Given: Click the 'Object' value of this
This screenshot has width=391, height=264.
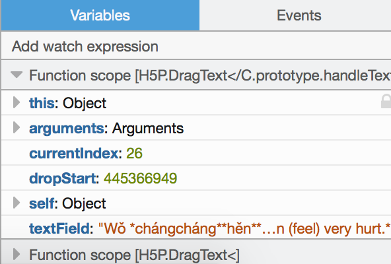Looking at the screenshot, I should (85, 103).
